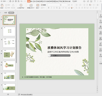The height and width of the screenshot is (96, 102).
Task: Click the Help question mark icon
Action: pyautogui.click(x=95, y=1)
